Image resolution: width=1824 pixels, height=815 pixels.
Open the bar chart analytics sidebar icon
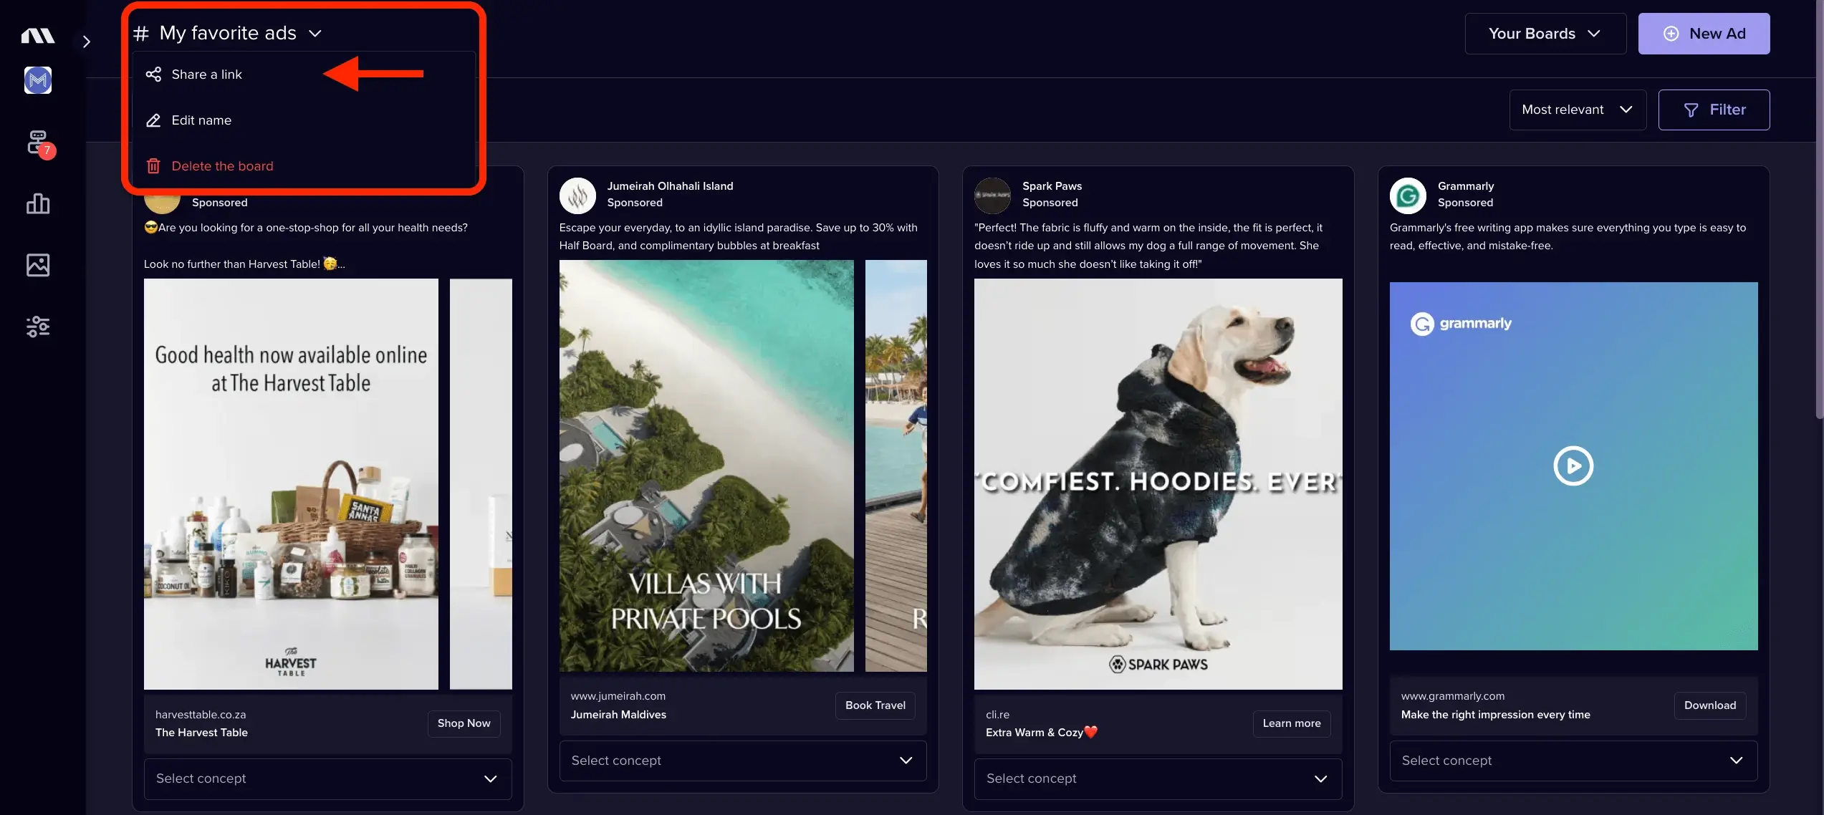point(38,203)
